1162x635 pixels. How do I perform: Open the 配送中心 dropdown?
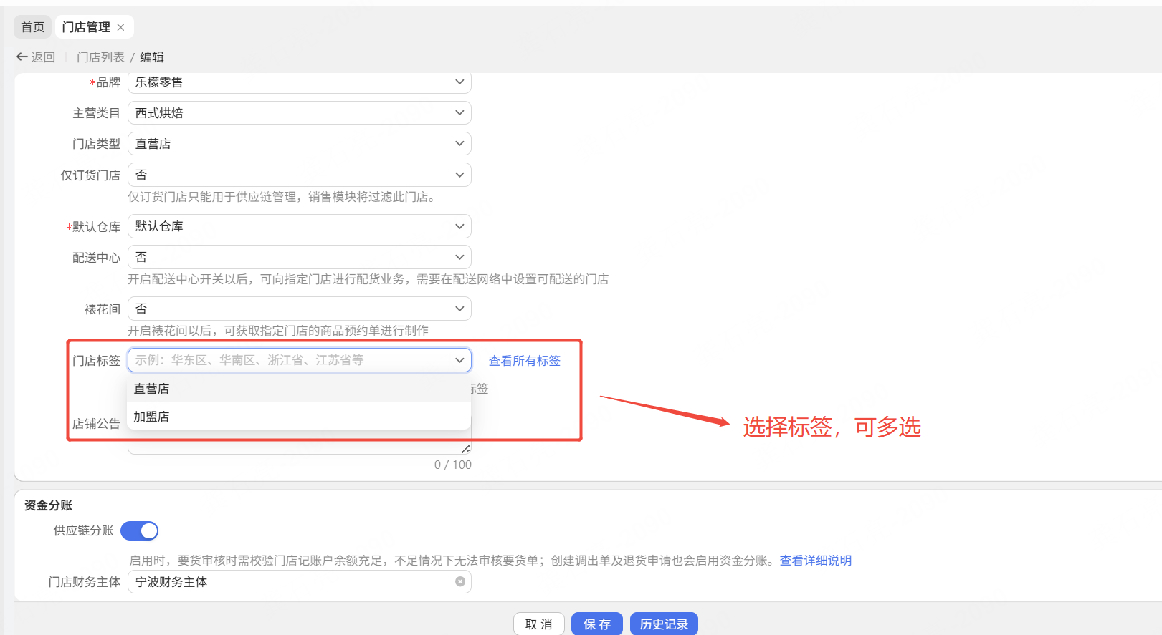click(300, 257)
